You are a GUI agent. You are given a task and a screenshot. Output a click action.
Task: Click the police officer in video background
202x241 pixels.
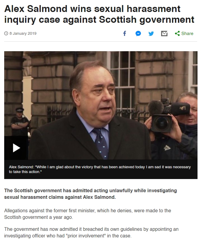click(20, 122)
